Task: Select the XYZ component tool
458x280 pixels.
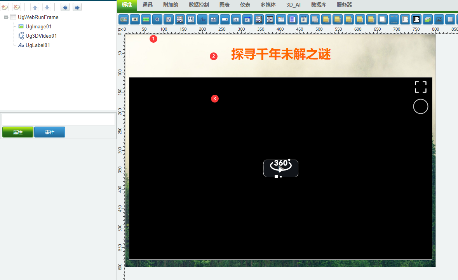Action: [304, 19]
